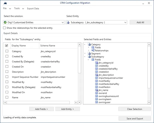Click the Fields folder icon under Subcategory

tap(93, 59)
